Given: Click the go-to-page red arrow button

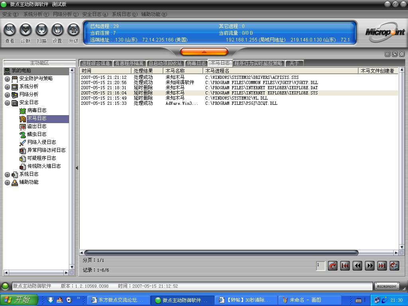Looking at the screenshot, I should pyautogui.click(x=333, y=266).
